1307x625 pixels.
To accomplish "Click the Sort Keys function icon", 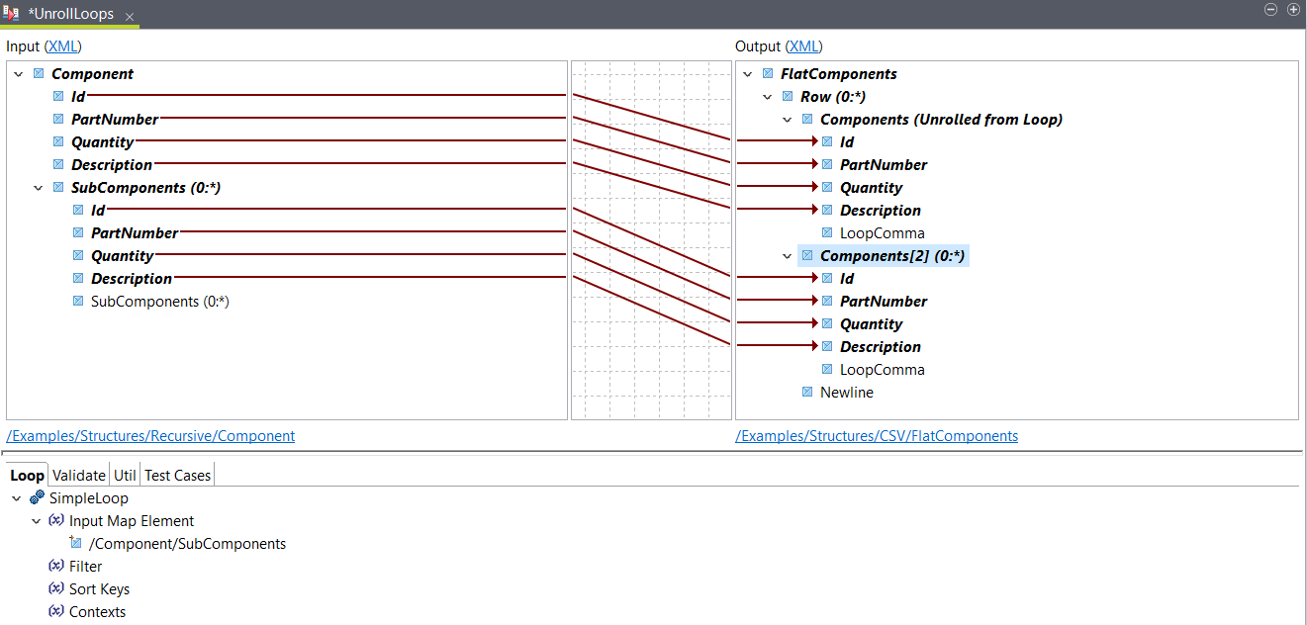I will [x=56, y=588].
